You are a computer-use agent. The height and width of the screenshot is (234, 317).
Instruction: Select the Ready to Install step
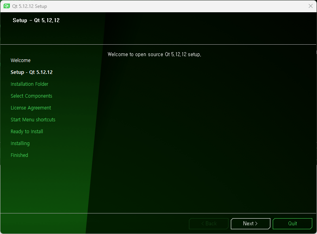(27, 132)
